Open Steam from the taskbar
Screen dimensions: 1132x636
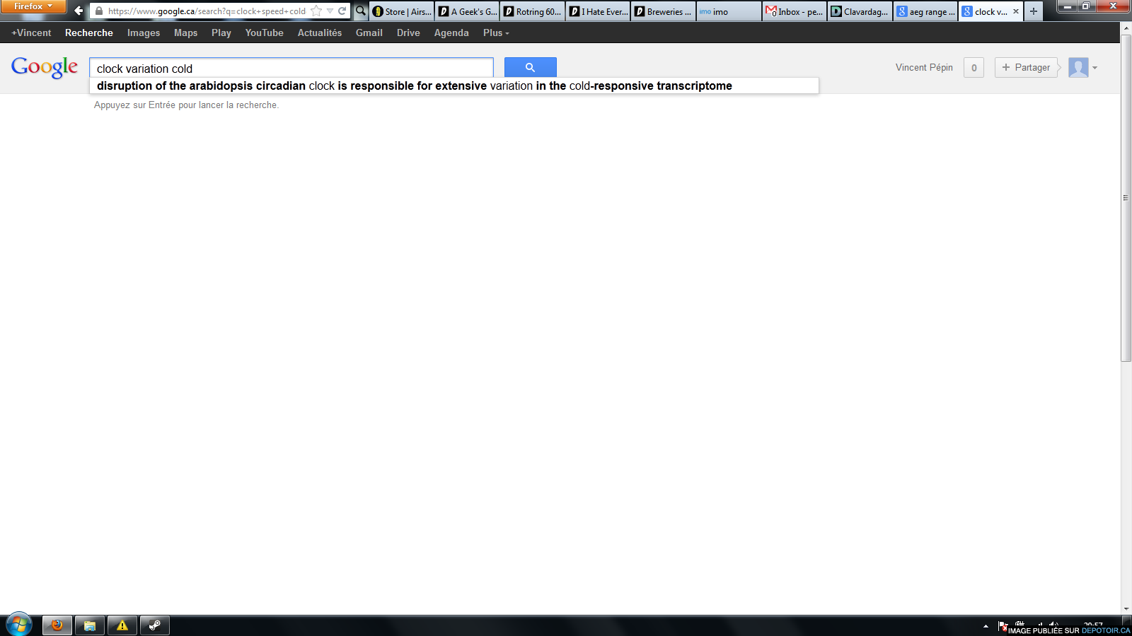(155, 625)
